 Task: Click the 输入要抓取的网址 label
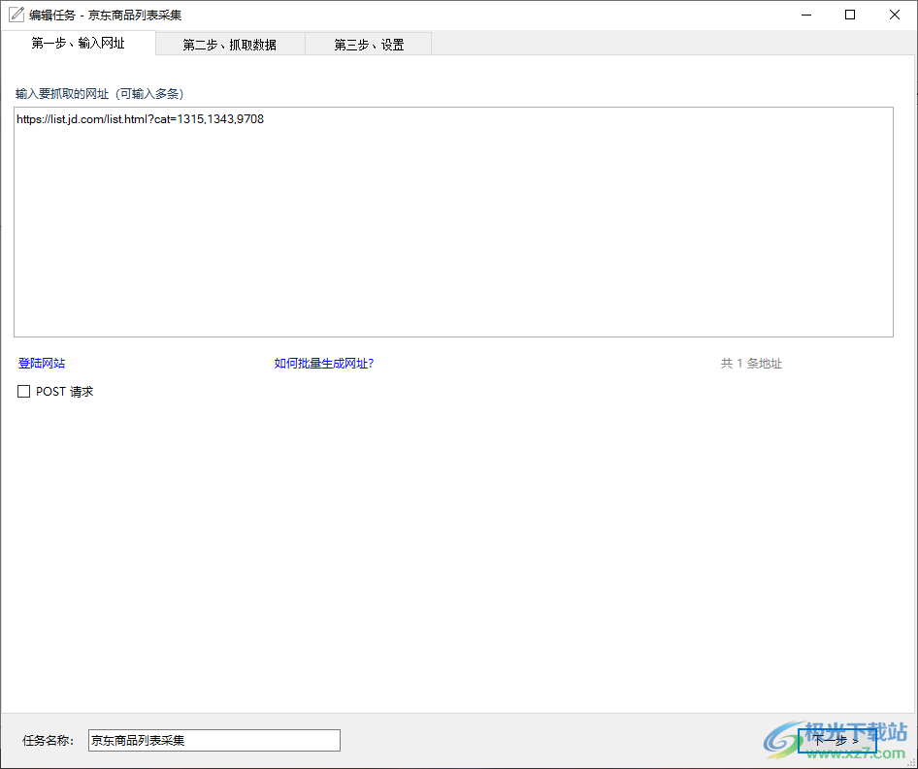100,94
